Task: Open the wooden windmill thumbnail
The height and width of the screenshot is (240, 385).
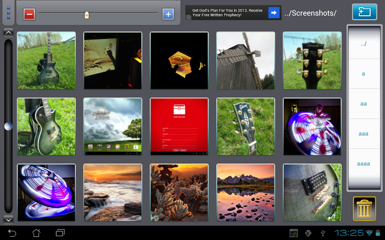Action: click(x=246, y=60)
